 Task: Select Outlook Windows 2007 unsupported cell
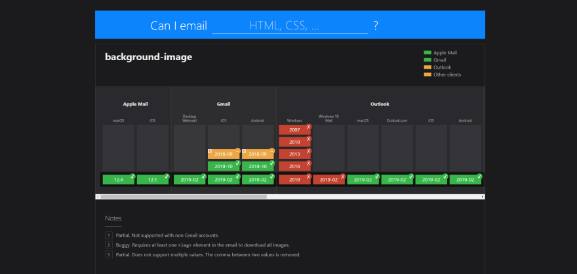(x=294, y=130)
